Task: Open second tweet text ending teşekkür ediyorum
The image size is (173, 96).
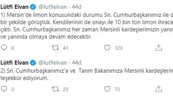Action: click(x=86, y=74)
